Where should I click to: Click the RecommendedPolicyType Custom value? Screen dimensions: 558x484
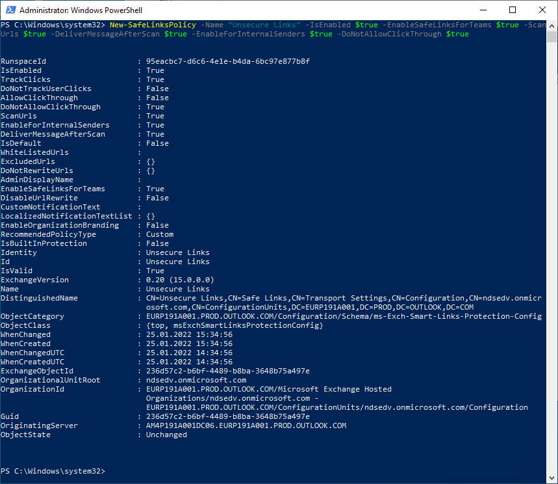[x=160, y=234]
